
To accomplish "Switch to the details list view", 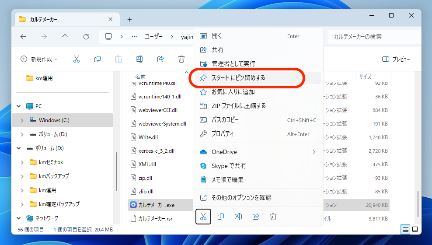I will pos(406,229).
